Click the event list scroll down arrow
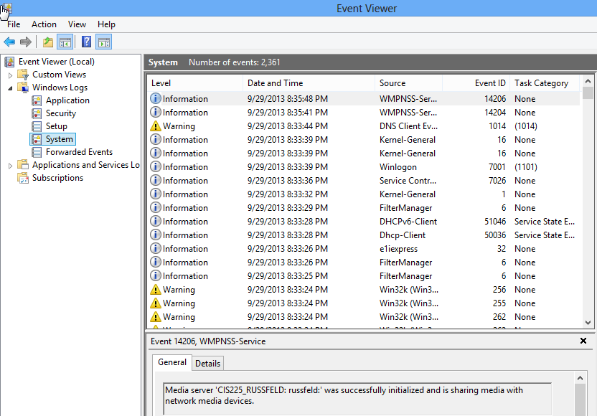Image resolution: width=597 pixels, height=416 pixels. (588, 323)
